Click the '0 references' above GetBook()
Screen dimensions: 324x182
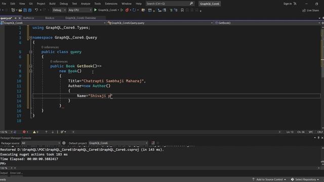click(59, 62)
